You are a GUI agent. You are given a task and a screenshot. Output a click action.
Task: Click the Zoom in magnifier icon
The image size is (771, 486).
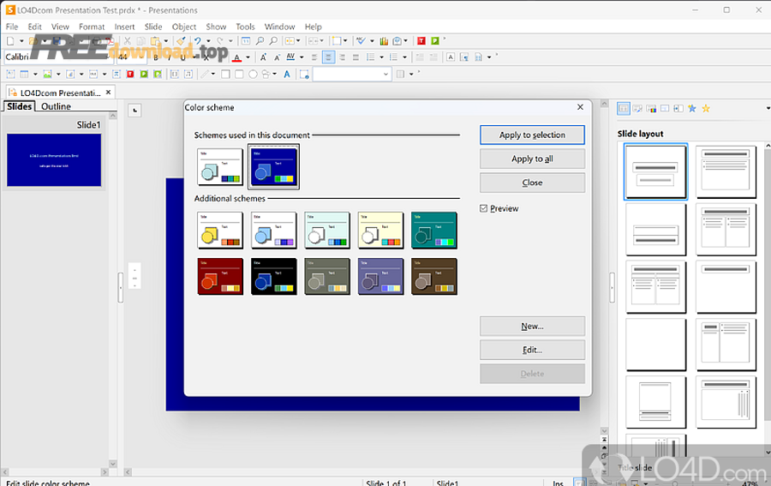[x=260, y=41]
